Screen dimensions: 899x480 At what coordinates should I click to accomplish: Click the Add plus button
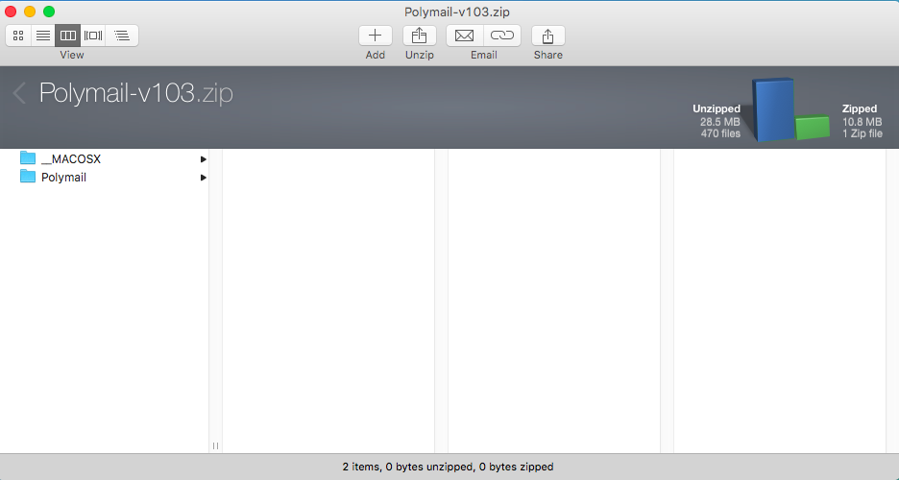coord(375,36)
